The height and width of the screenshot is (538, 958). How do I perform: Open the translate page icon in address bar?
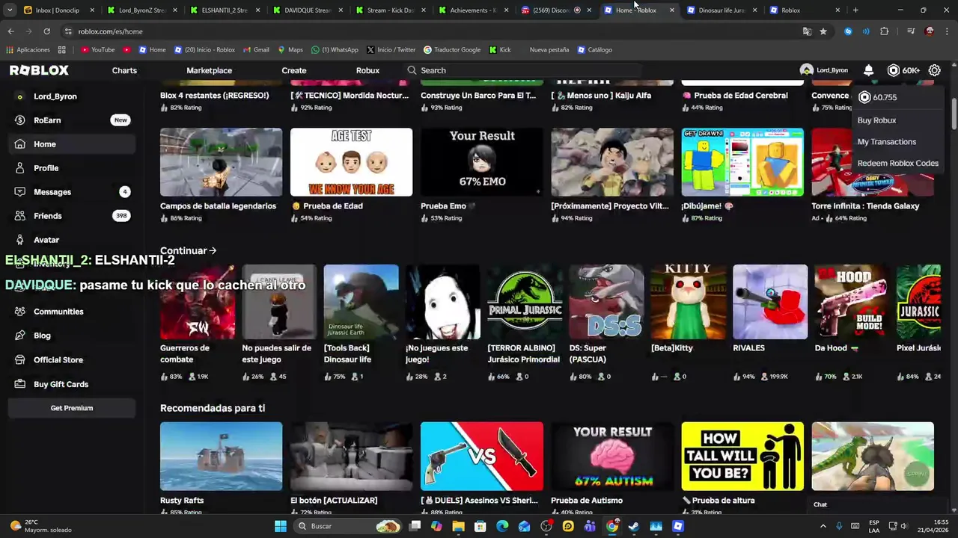coord(807,31)
